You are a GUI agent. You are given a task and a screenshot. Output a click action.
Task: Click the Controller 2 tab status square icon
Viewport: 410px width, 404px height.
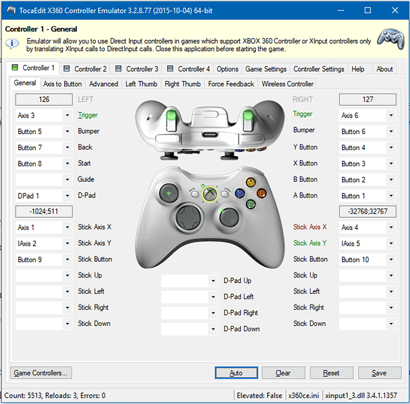(x=67, y=69)
